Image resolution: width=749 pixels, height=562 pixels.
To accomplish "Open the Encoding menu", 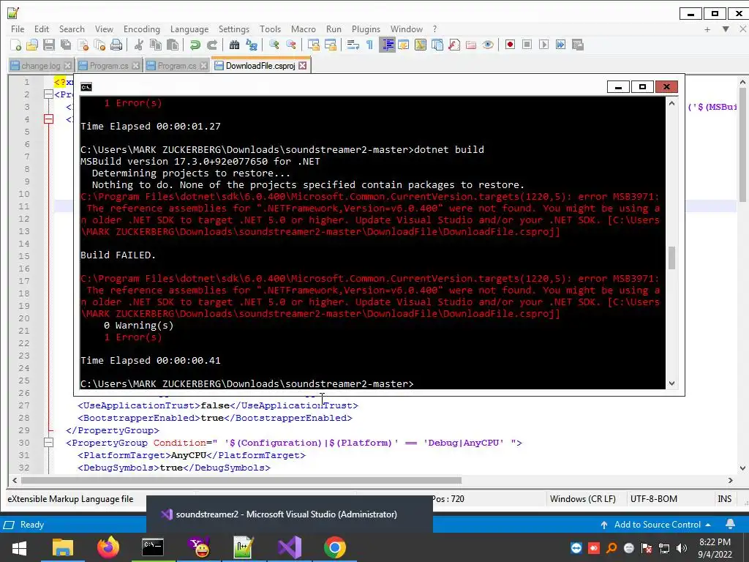I will click(142, 29).
